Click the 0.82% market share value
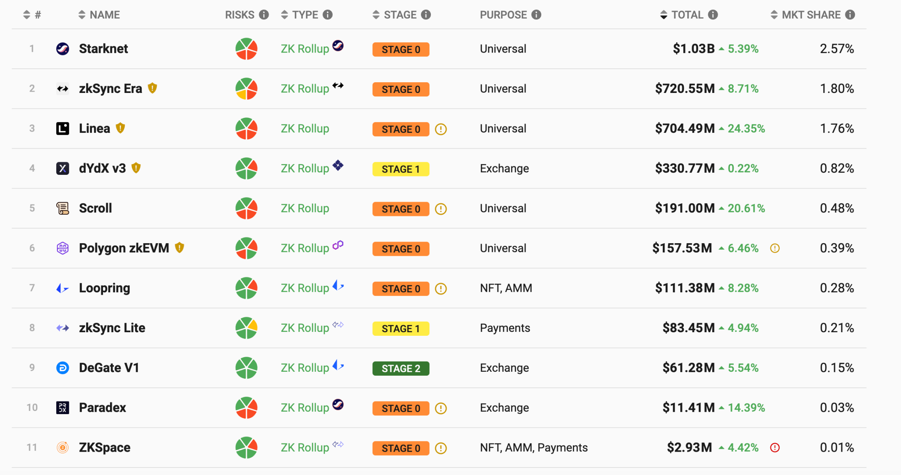The height and width of the screenshot is (475, 901). (x=837, y=168)
